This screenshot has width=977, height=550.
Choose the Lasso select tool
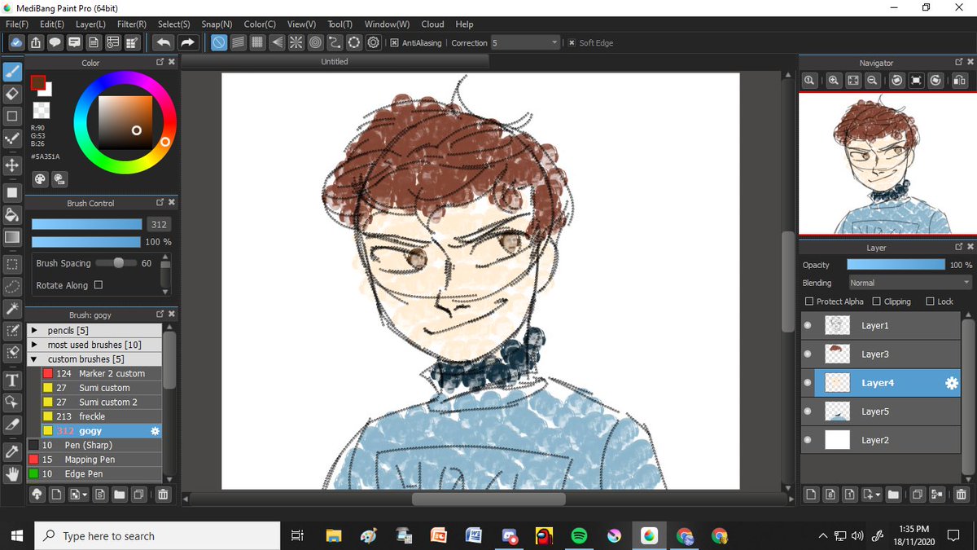pos(12,287)
